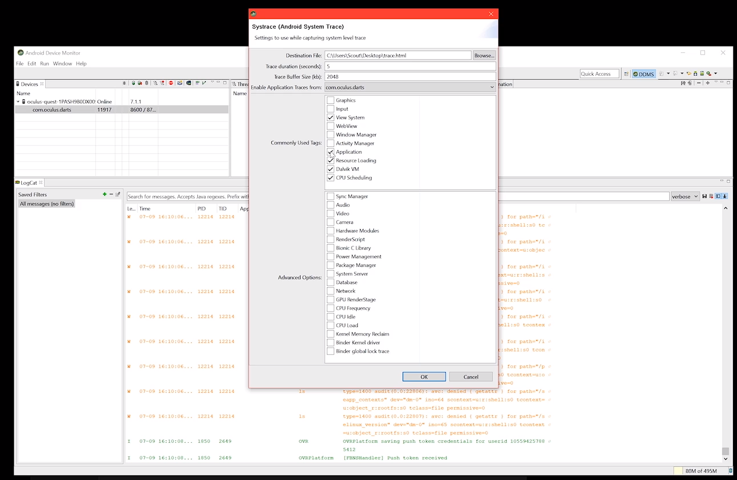Click the yellow icon in main toolbar right
This screenshot has height=480, width=737.
[689, 73]
